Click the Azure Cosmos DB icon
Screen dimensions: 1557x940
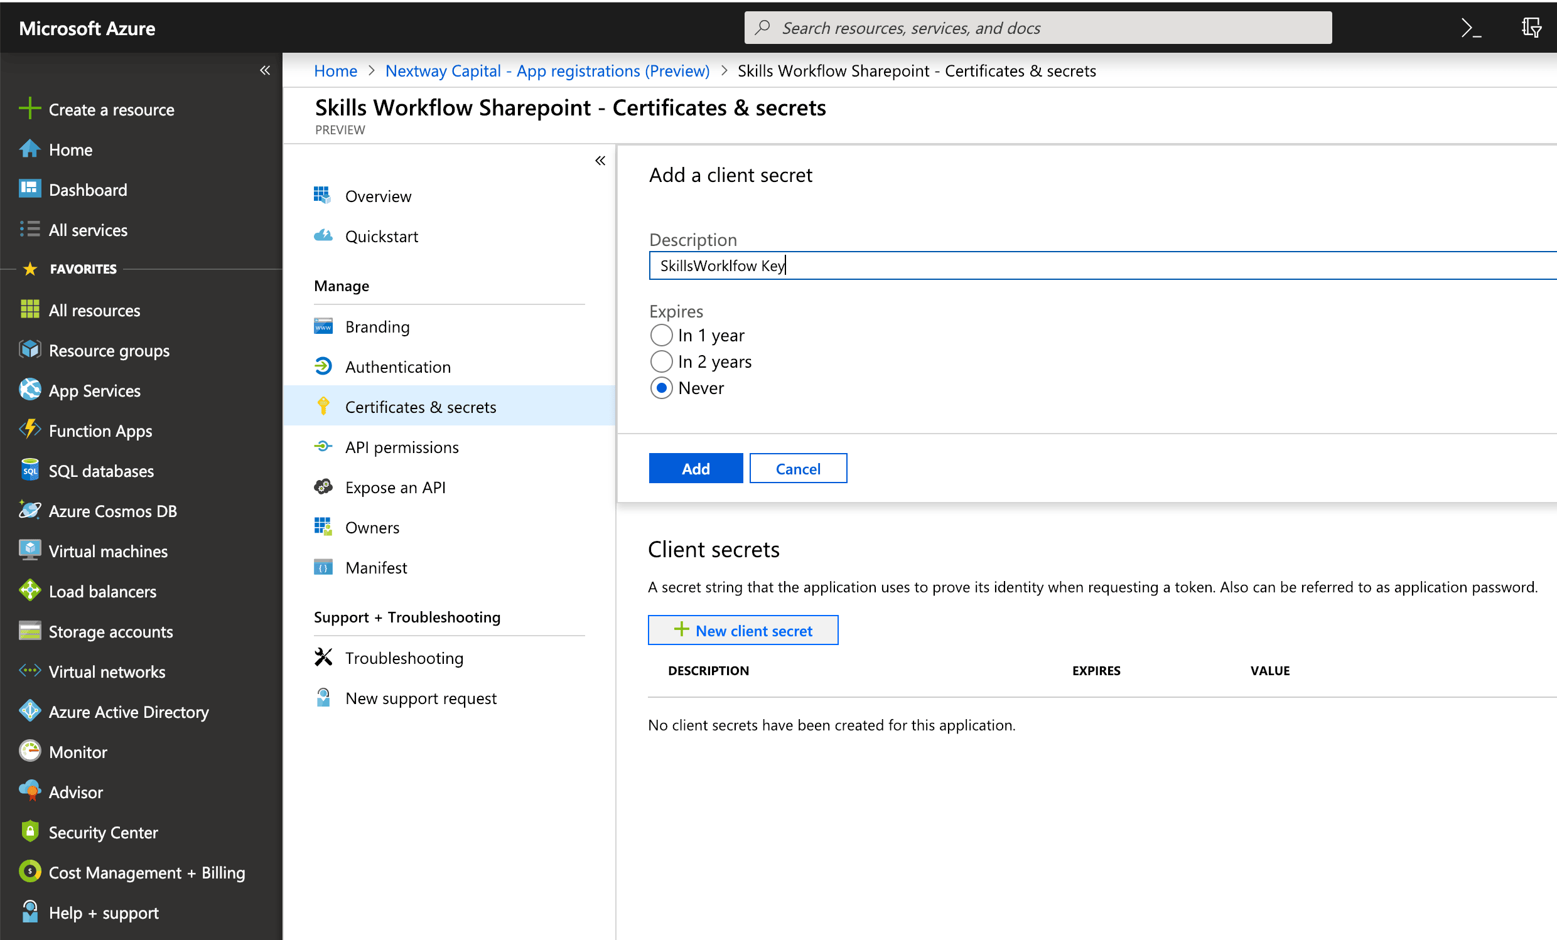(30, 510)
